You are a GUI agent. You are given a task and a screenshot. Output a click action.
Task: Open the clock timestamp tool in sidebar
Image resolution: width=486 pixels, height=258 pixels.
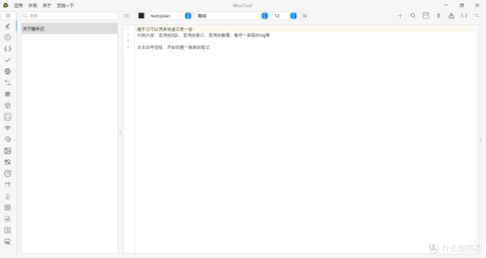8,37
